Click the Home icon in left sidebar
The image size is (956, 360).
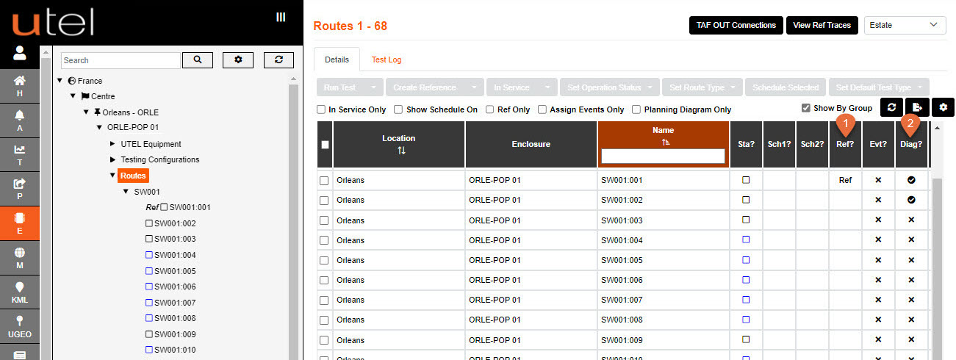[20, 85]
